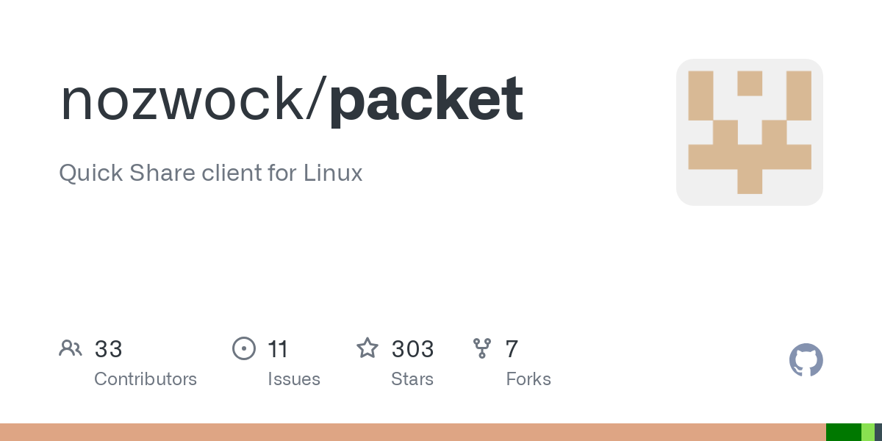Viewport: 882px width, 441px height.
Task: Open the "Issues" label
Action: click(x=294, y=379)
